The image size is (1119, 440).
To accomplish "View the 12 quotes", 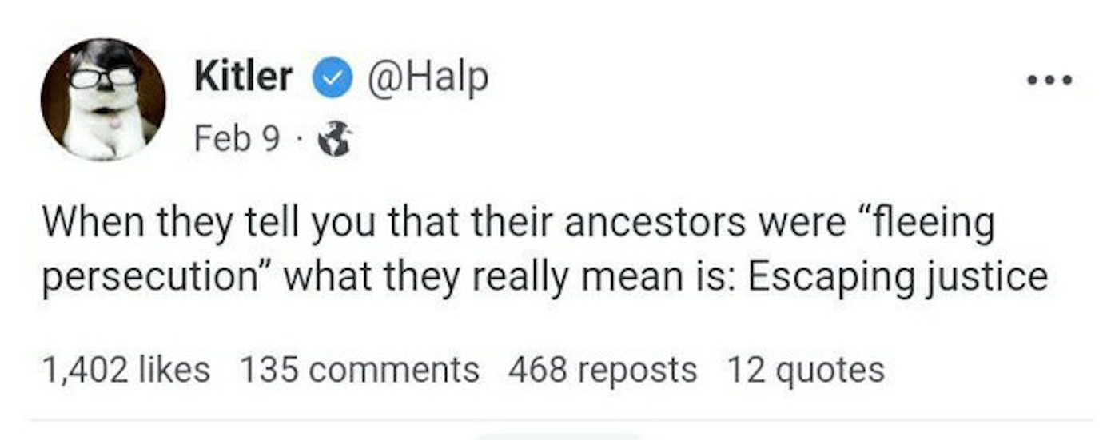I will point(805,369).
